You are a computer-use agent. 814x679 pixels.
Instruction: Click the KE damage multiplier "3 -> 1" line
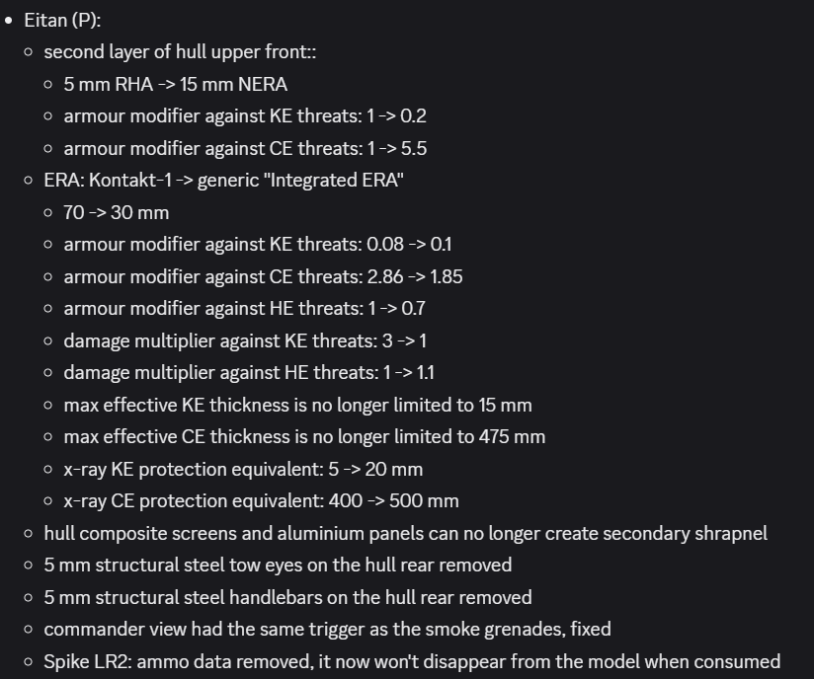[x=244, y=340]
